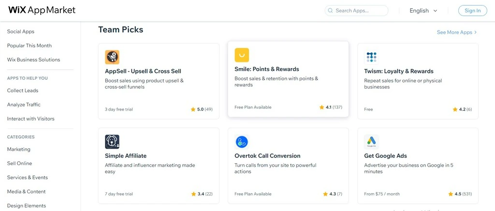The width and height of the screenshot is (495, 211).
Task: Click the AppSell 5.0 star rating
Action: coord(202,110)
